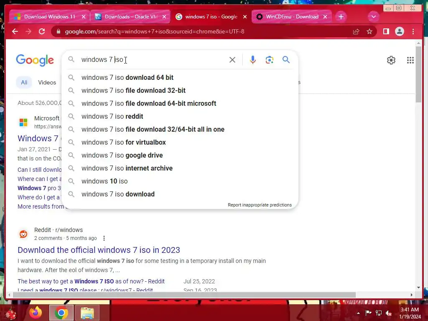Open a new tab
Image resolution: width=428 pixels, height=321 pixels.
click(341, 17)
